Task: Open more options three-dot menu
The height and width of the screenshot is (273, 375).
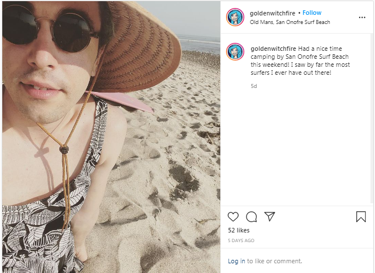Action: [x=362, y=18]
